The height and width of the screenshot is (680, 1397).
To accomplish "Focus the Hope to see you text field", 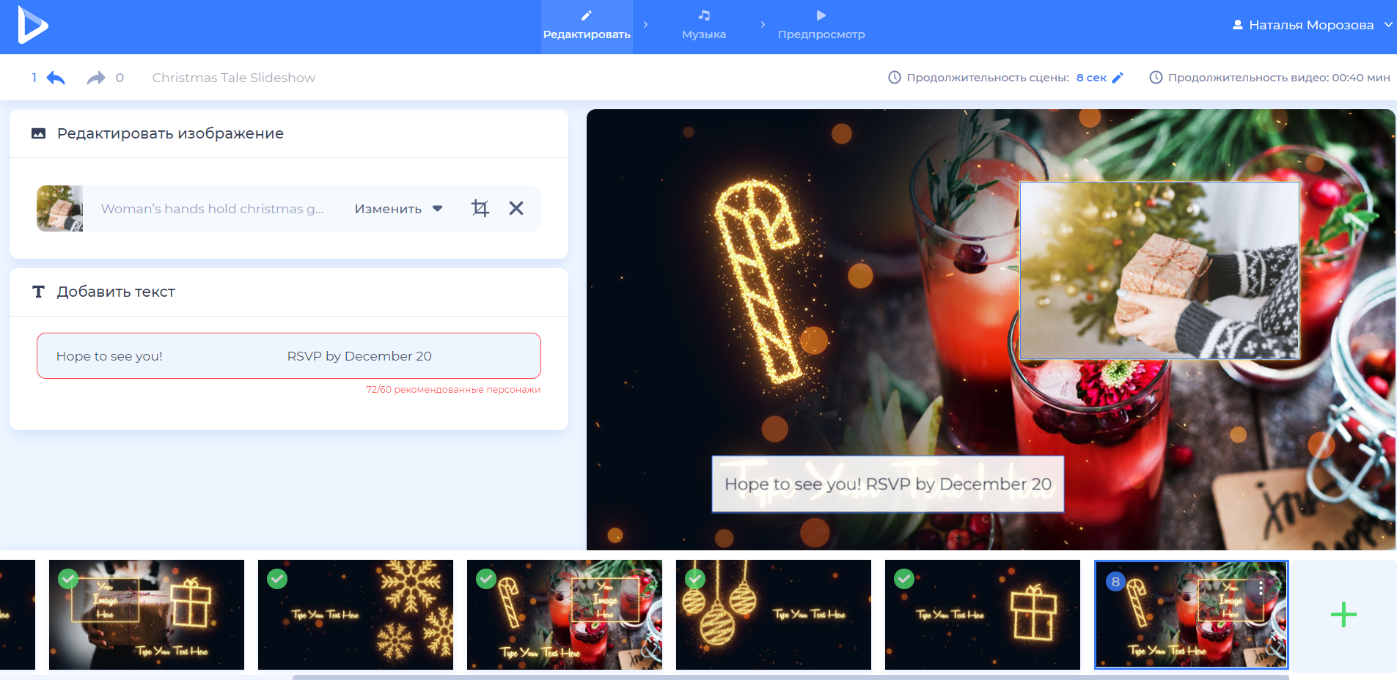I will (289, 356).
